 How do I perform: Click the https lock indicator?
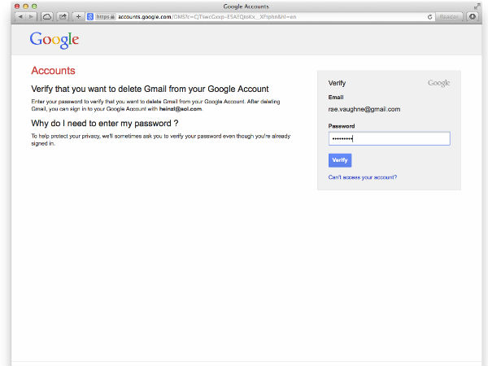[103, 16]
